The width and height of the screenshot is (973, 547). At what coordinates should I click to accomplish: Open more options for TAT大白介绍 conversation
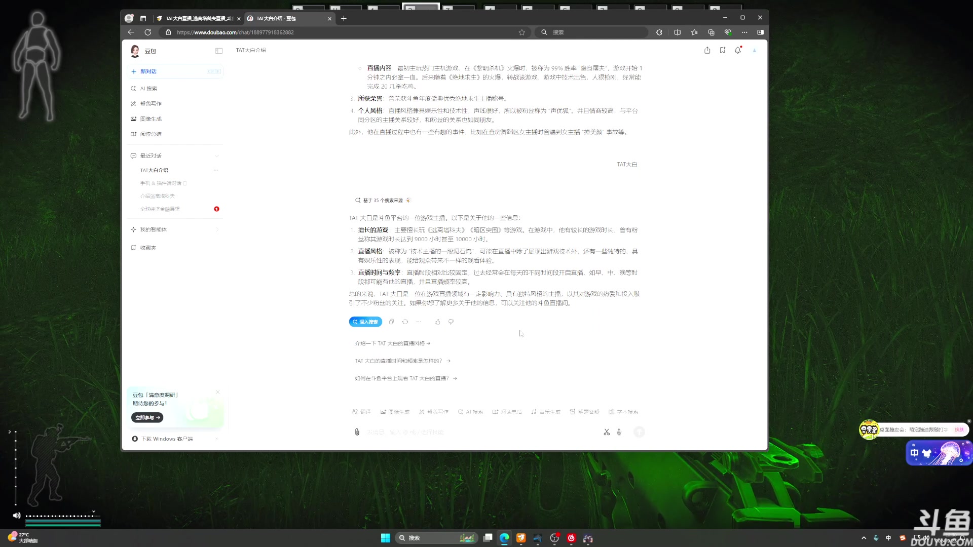[216, 170]
